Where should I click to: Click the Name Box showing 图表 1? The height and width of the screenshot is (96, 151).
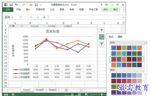point(13,17)
